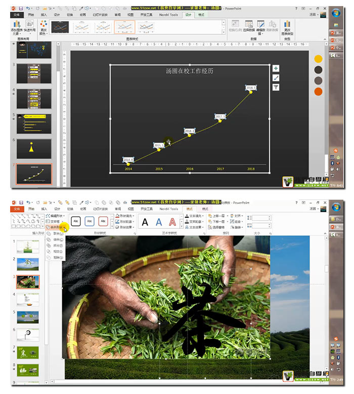This screenshot has height=394, width=354.
Task: Open Edit Shape (编辑形状) dropdown
Action: point(55,216)
